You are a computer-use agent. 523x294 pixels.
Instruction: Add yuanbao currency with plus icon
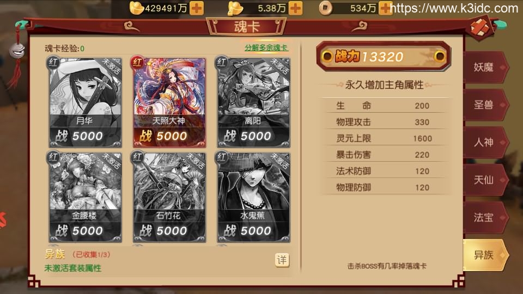point(295,8)
